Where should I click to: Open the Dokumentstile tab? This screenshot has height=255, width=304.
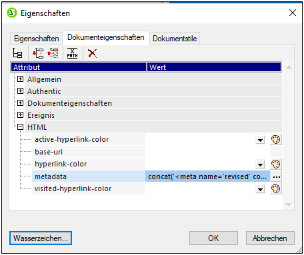tap(175, 39)
